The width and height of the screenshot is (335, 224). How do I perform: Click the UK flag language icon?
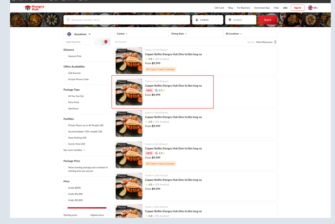pyautogui.click(x=310, y=8)
